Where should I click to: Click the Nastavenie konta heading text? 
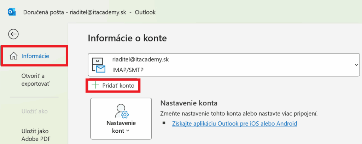point(189,103)
